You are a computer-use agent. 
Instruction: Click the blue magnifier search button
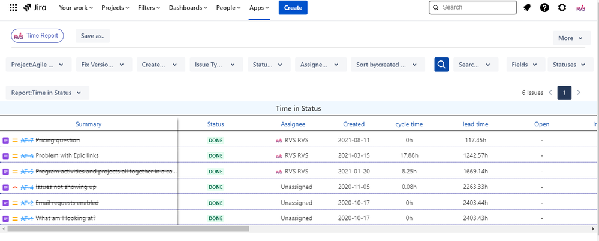click(441, 65)
